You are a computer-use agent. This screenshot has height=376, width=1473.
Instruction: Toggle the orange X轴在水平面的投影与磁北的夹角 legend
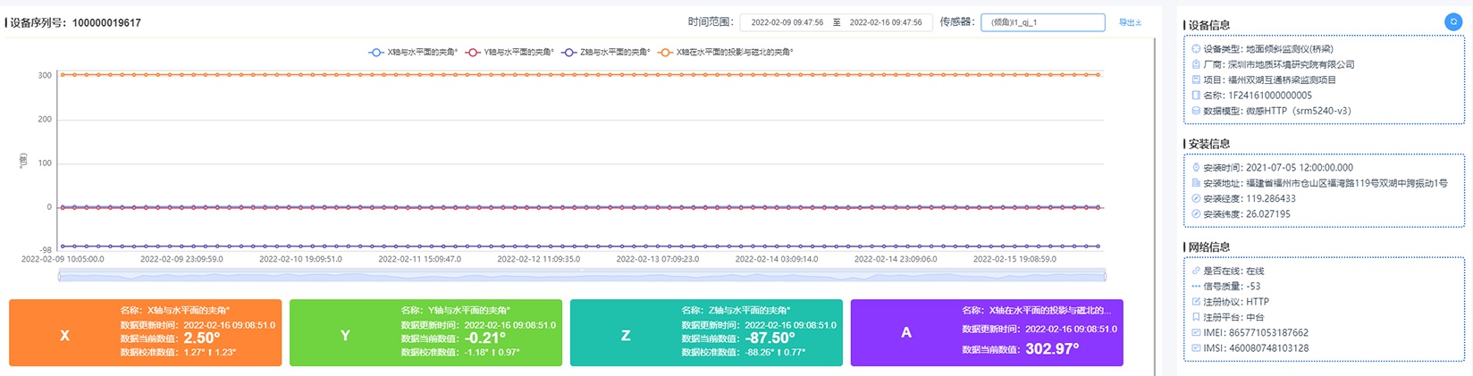pyautogui.click(x=725, y=53)
